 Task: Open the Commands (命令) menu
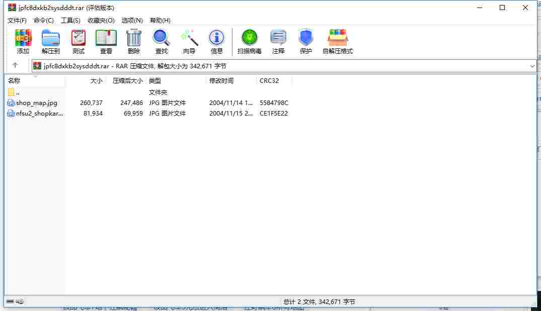click(43, 20)
